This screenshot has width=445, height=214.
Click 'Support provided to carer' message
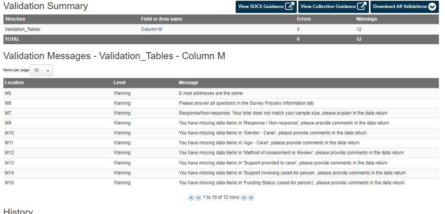point(283,163)
